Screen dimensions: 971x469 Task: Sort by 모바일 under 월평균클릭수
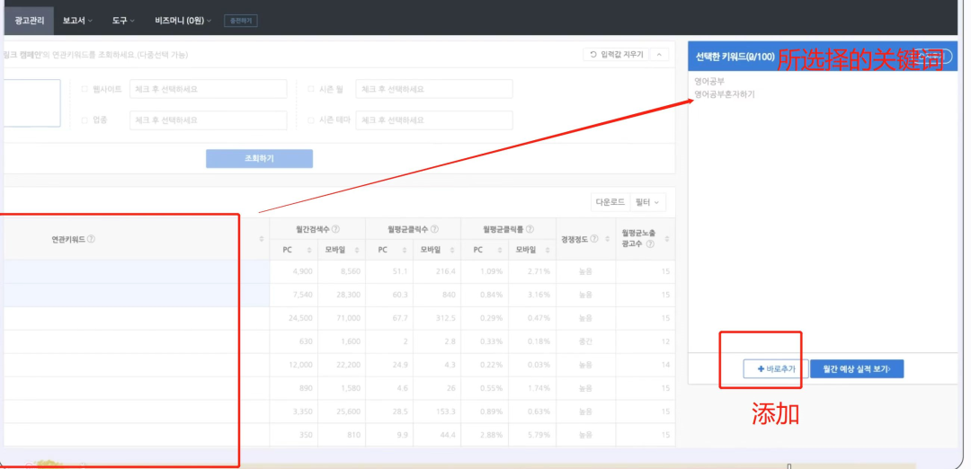[452, 250]
